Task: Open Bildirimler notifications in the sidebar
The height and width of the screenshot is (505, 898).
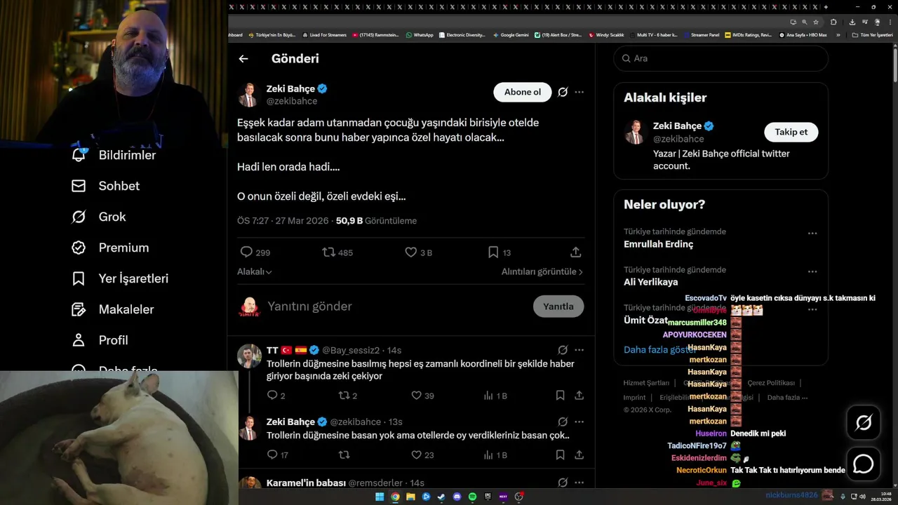Action: [x=113, y=155]
